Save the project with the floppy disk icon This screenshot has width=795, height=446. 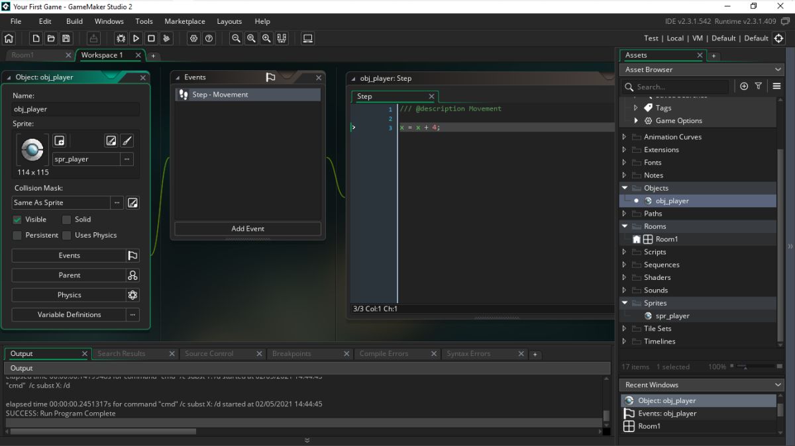(66, 38)
